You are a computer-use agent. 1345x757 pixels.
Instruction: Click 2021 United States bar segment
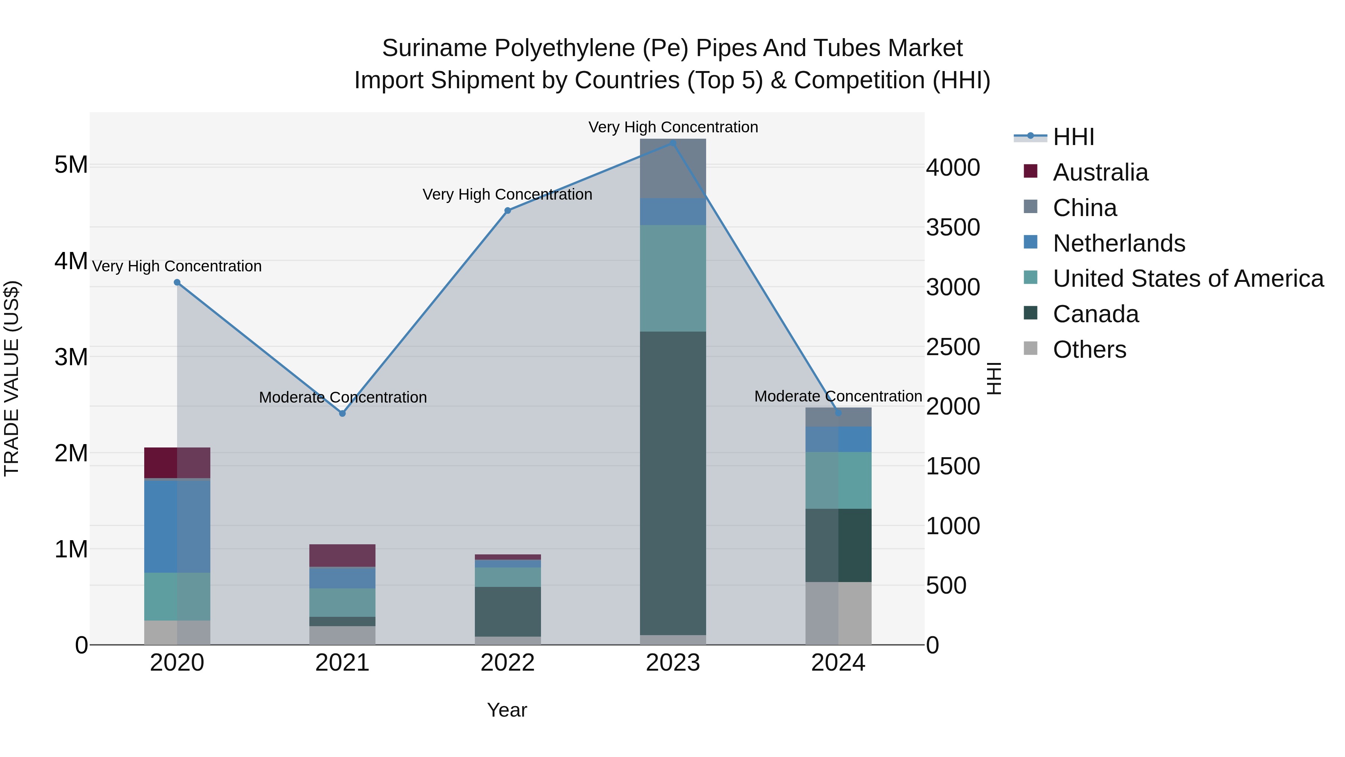[x=343, y=603]
